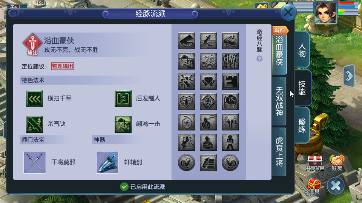Open the 干将莫邪 crossed swords item
The height and width of the screenshot is (203, 362).
tap(35, 162)
